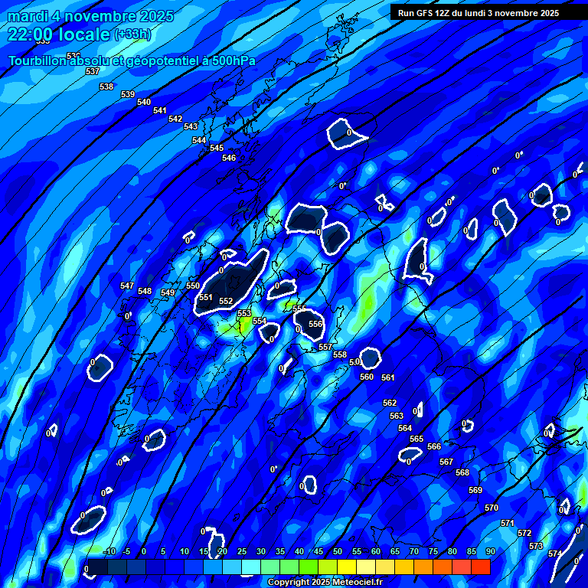
Task: Click the '25' value on the colour legend
Action: coord(242,551)
